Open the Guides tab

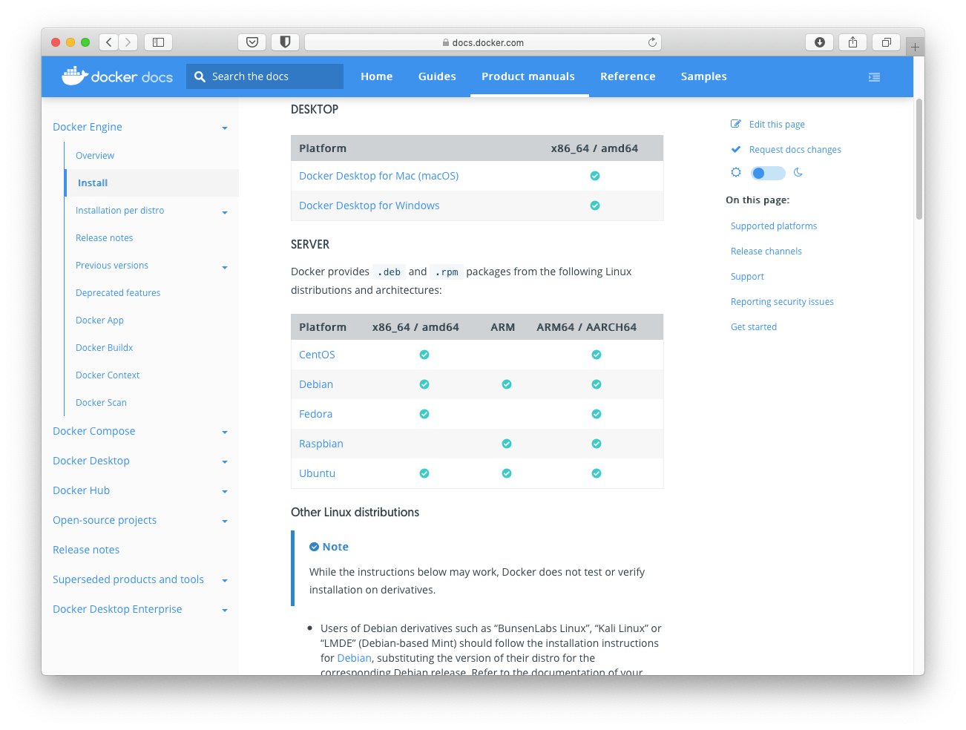[x=437, y=76]
